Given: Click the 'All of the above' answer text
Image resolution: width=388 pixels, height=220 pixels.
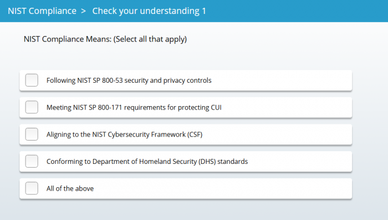Looking at the screenshot, I should [x=70, y=188].
